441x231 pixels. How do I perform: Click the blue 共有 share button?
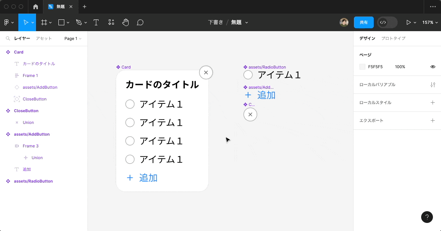[363, 22]
